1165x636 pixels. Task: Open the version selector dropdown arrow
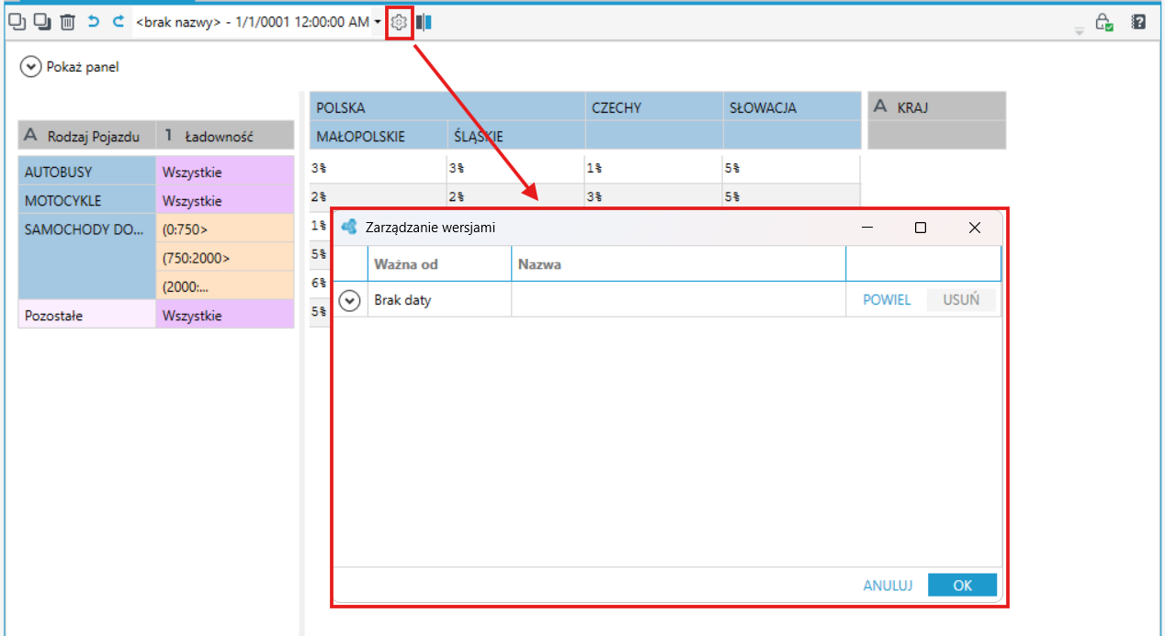pyautogui.click(x=378, y=22)
